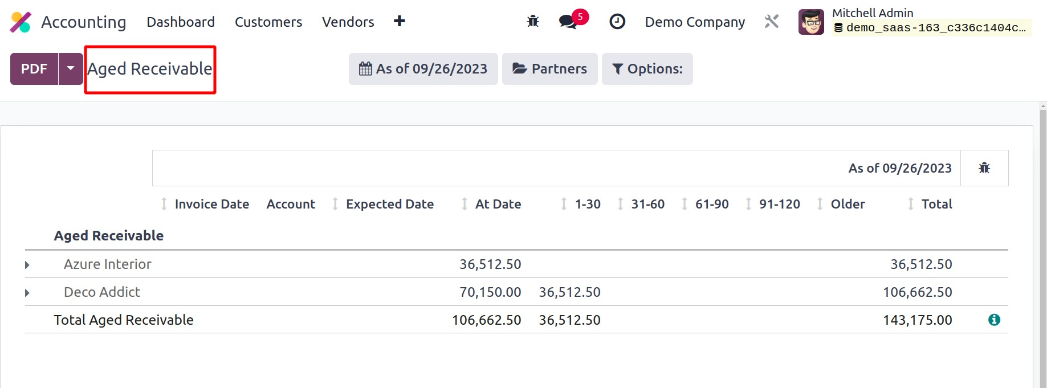
Task: Open the activities clock icon
Action: (617, 22)
